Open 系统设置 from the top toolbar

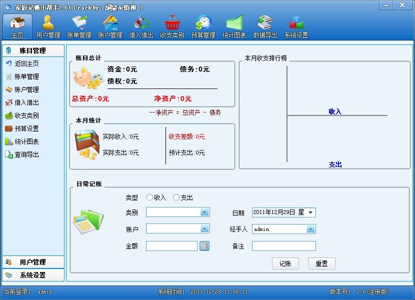click(x=296, y=26)
